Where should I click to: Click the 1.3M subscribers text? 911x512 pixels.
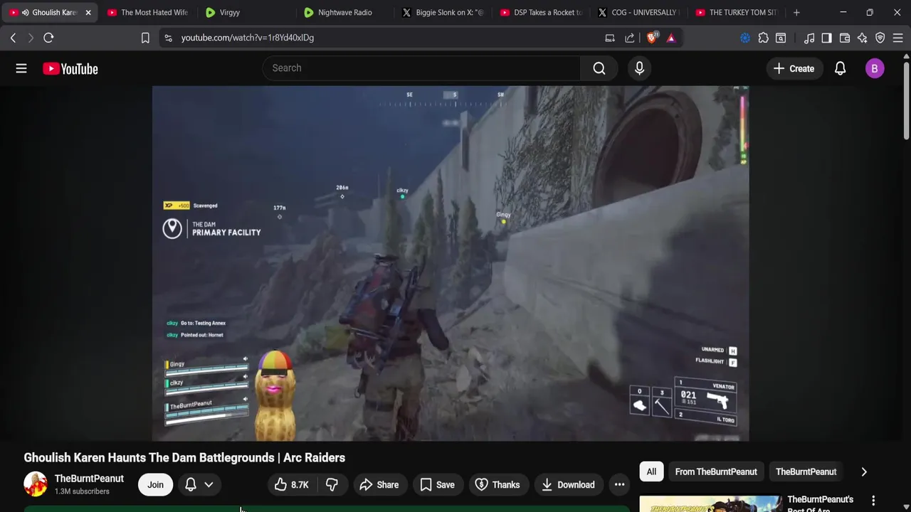(82, 491)
